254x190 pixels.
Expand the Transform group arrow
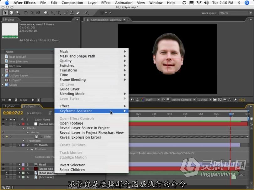tap(24, 141)
